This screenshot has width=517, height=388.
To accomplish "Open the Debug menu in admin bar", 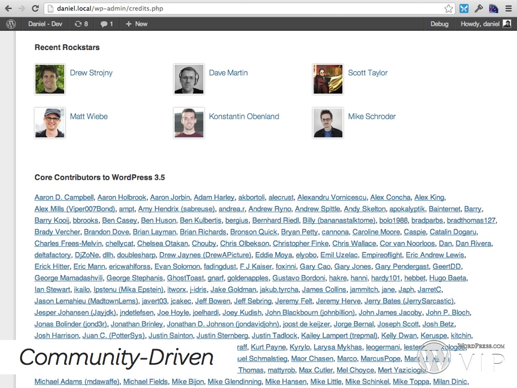I will pos(440,24).
